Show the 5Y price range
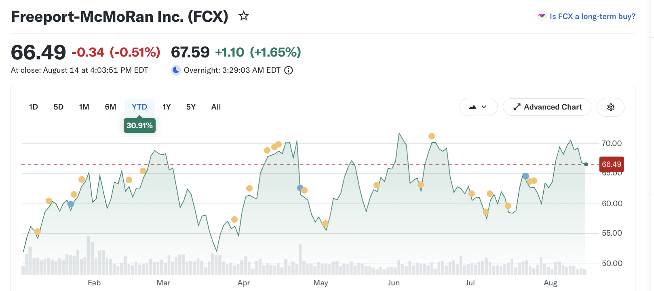This screenshot has width=654, height=291. pos(191,107)
